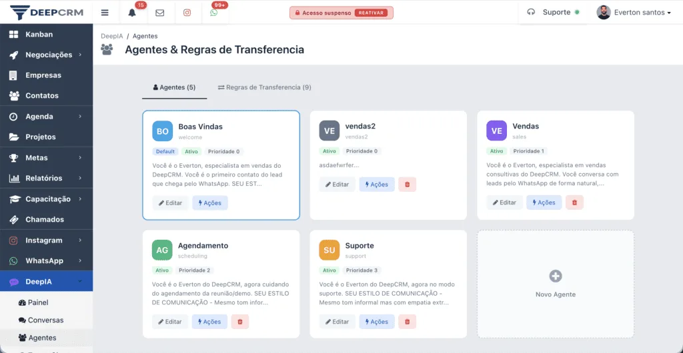Click Editar on Suporte card
Image resolution: width=683 pixels, height=353 pixels.
(x=337, y=322)
